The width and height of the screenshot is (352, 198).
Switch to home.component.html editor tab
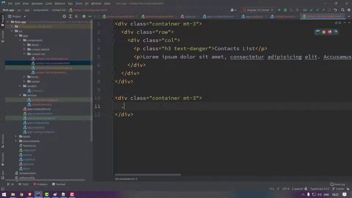point(119,16)
